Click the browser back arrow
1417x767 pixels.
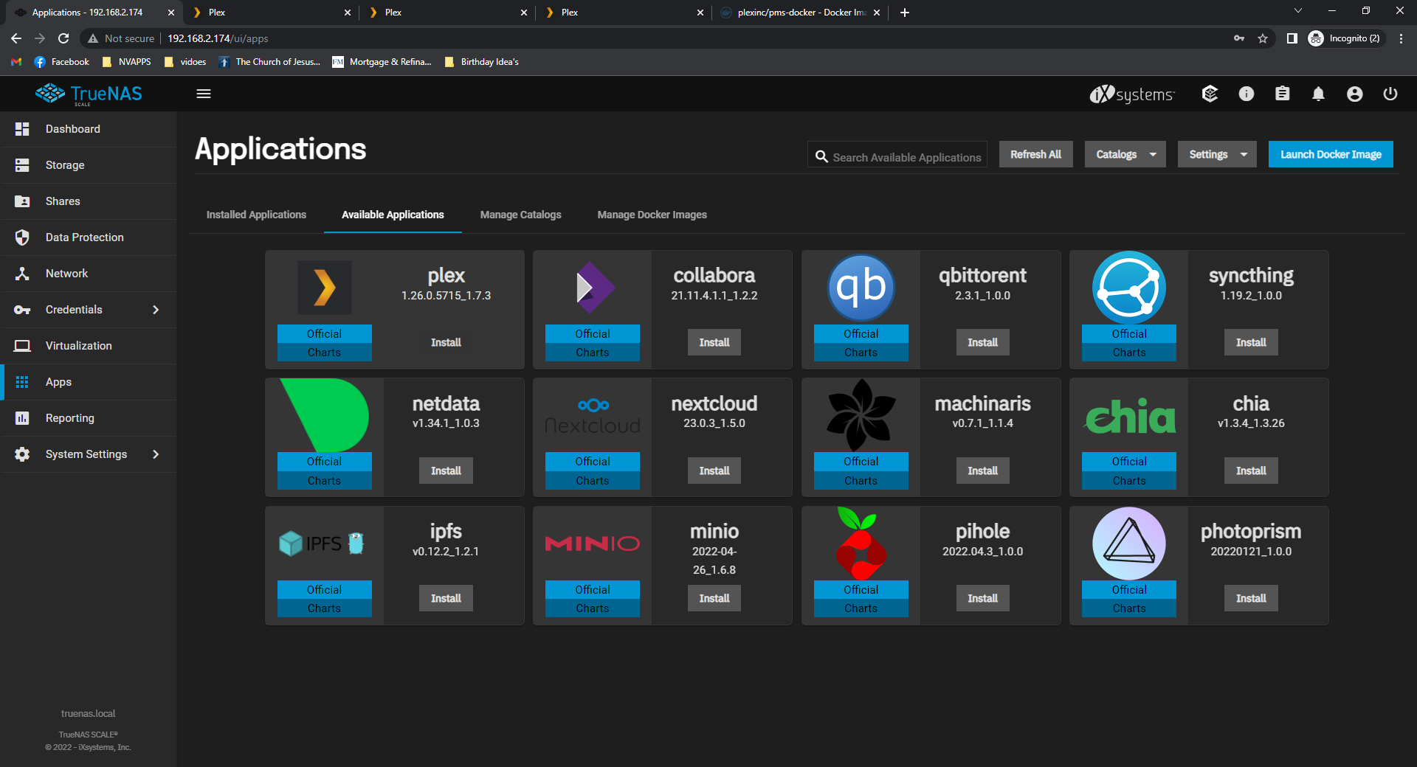tap(16, 38)
